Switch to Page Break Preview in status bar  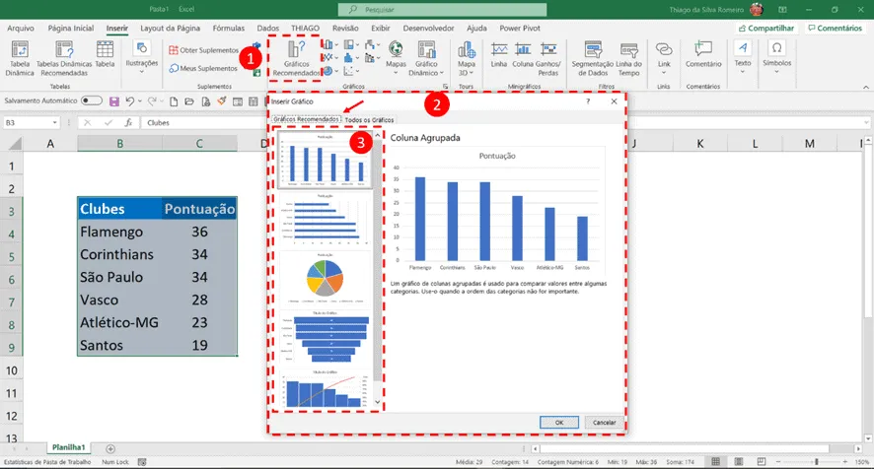coord(762,462)
